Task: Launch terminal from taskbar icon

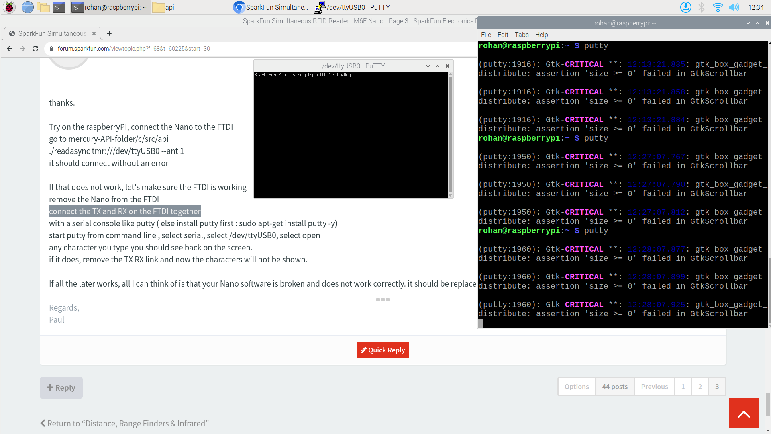Action: (x=59, y=7)
